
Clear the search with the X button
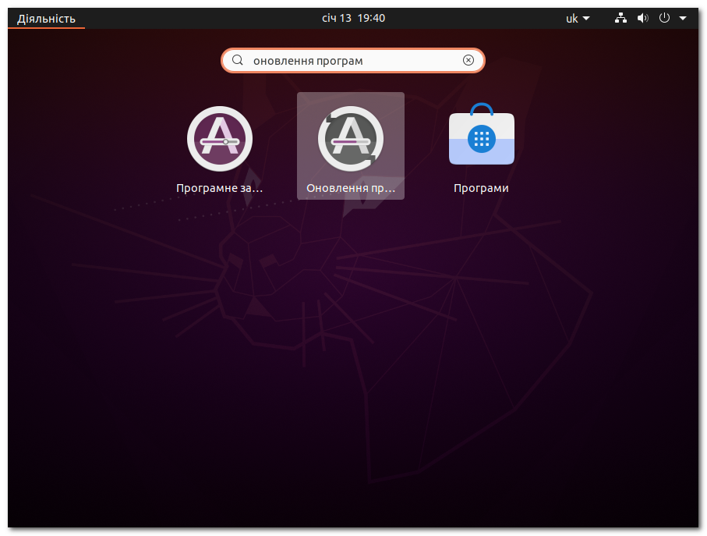click(x=468, y=60)
